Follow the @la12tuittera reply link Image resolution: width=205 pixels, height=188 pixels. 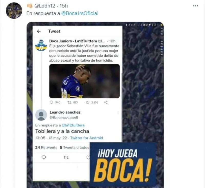click(x=73, y=125)
